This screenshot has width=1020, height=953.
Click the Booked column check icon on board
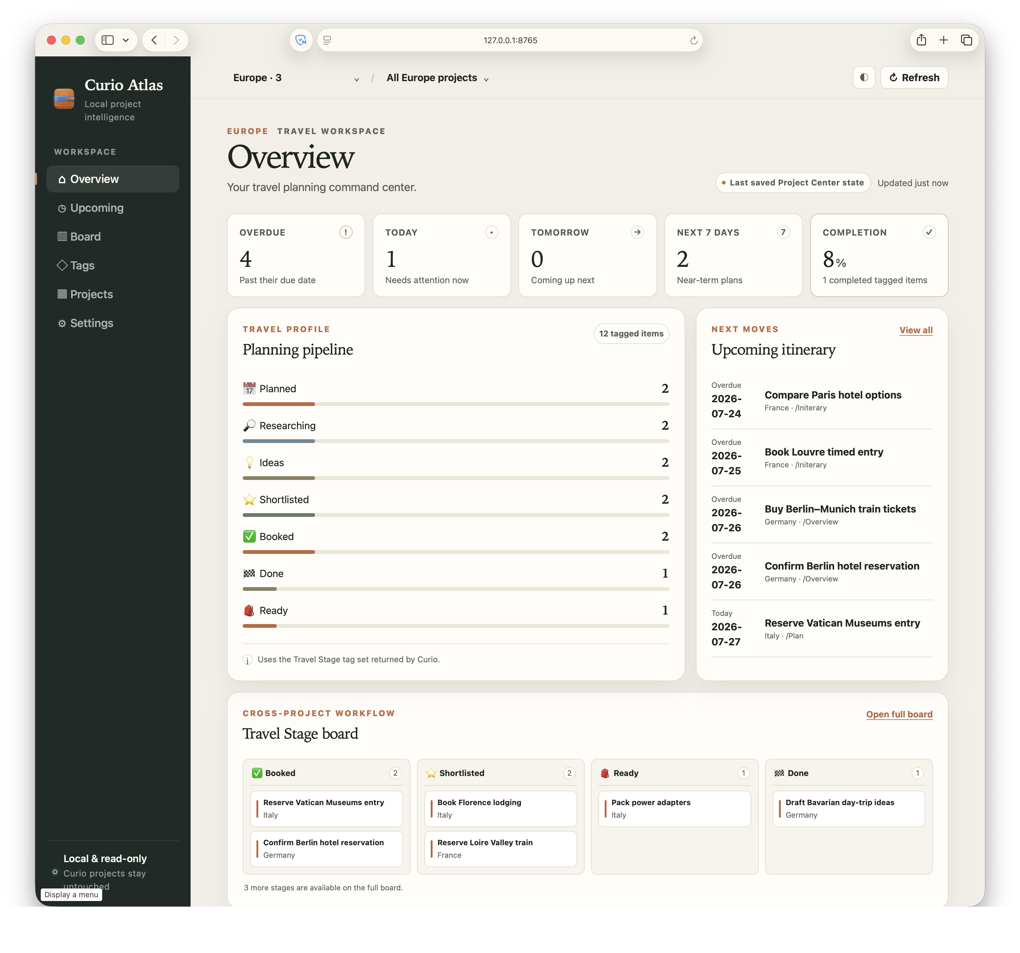[x=257, y=773]
